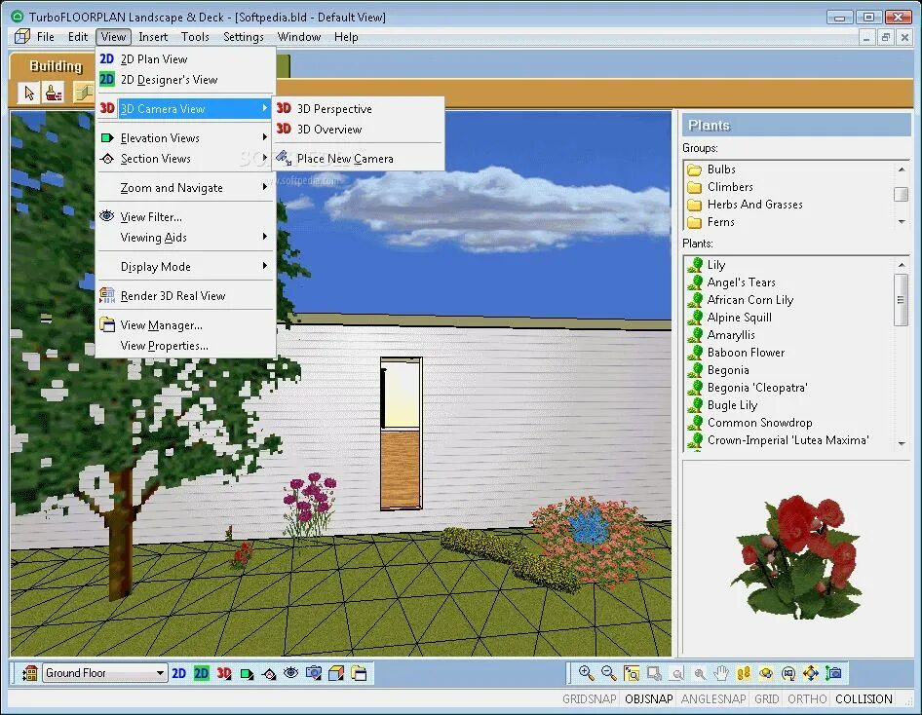
Task: Click the section view icon in bottom toolbar
Action: (x=269, y=673)
